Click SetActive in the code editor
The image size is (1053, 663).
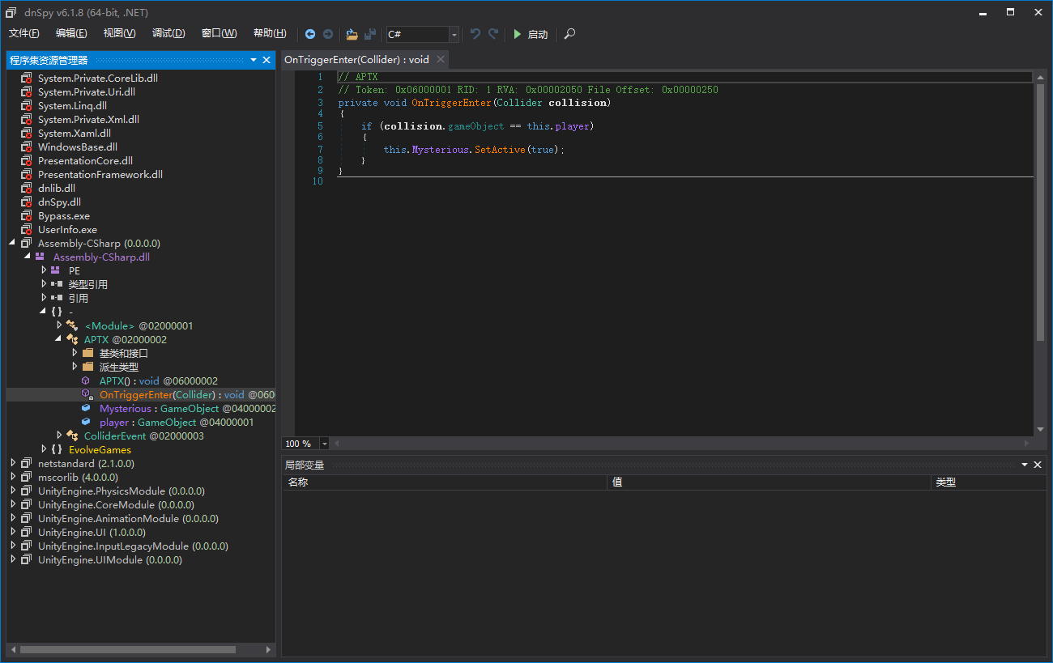pos(501,150)
